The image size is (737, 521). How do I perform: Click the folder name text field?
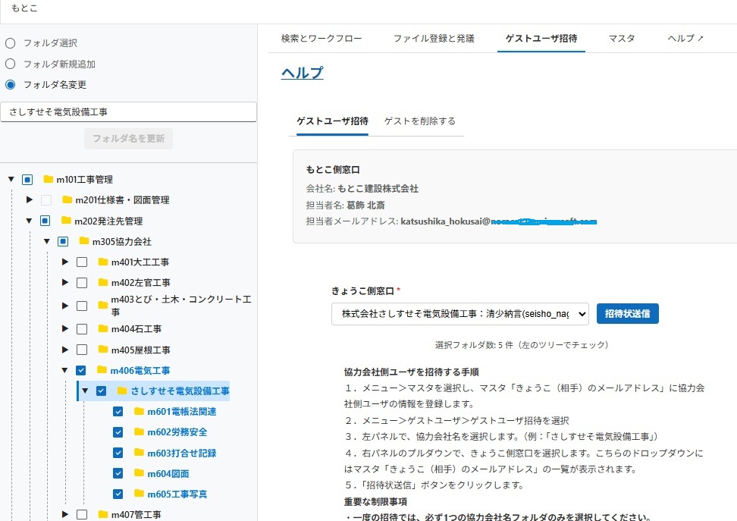[x=129, y=111]
